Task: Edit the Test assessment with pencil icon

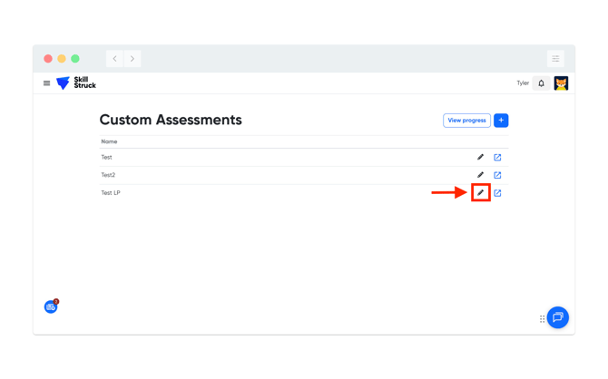Action: [480, 157]
